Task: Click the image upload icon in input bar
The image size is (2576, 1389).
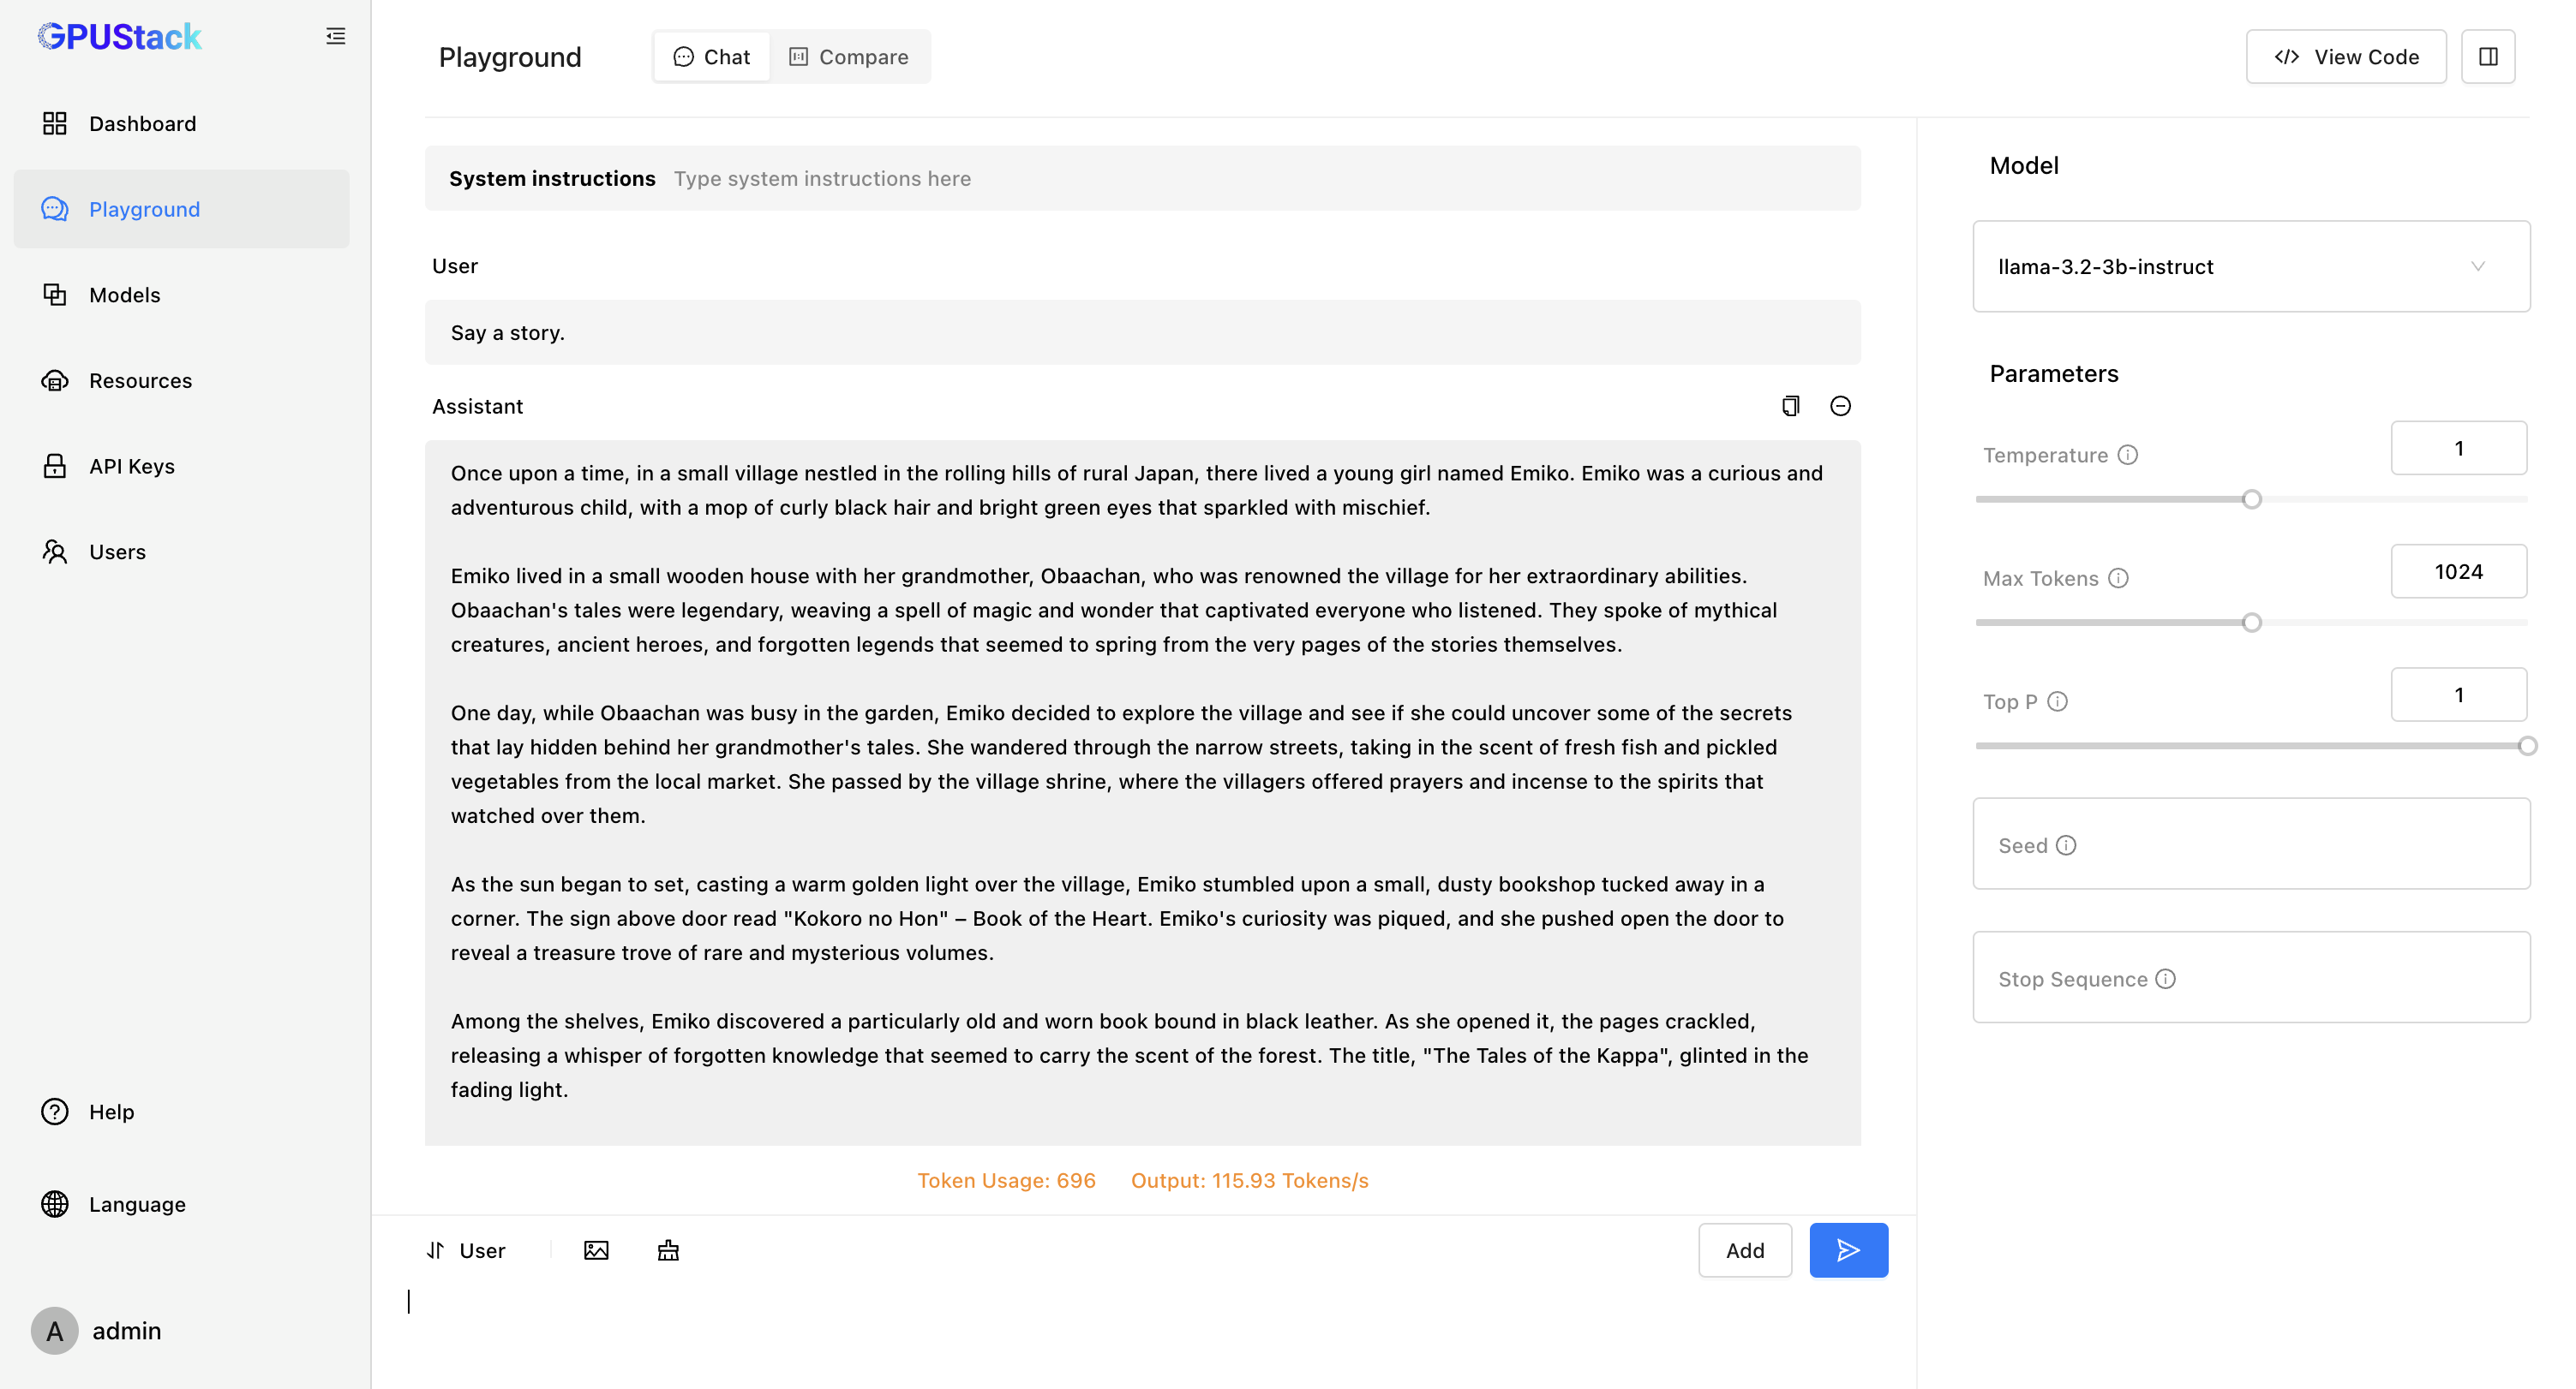Action: pyautogui.click(x=596, y=1250)
